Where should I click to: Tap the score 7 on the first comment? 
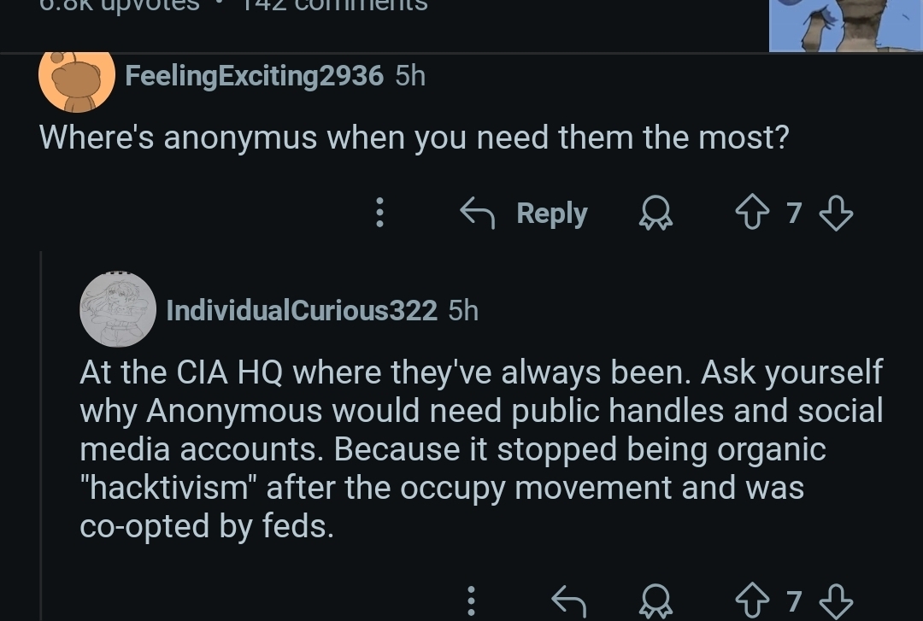[x=794, y=213]
